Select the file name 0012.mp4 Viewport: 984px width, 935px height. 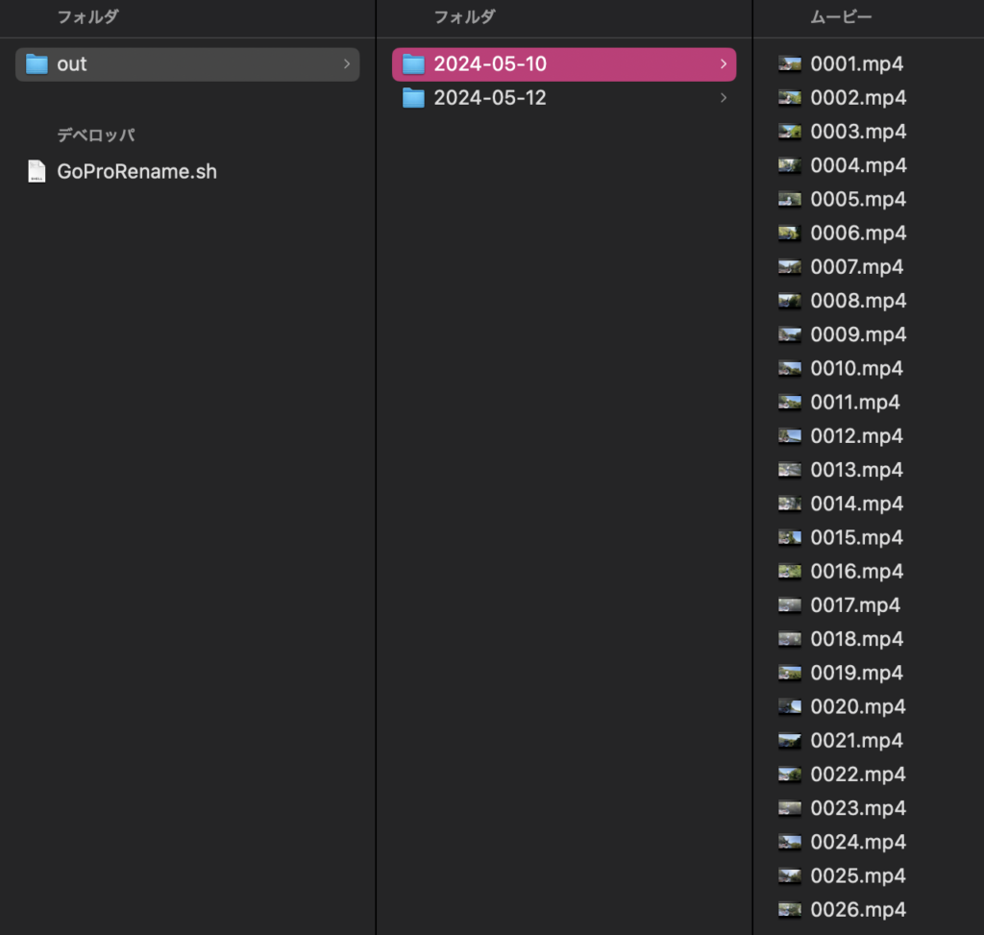click(856, 436)
